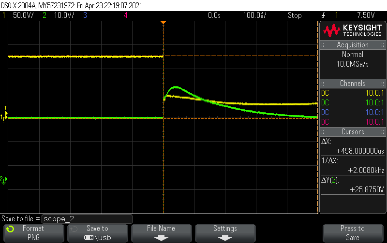The image size is (387, 243).
Task: Expand the File Name softkey menu
Action: 161,232
